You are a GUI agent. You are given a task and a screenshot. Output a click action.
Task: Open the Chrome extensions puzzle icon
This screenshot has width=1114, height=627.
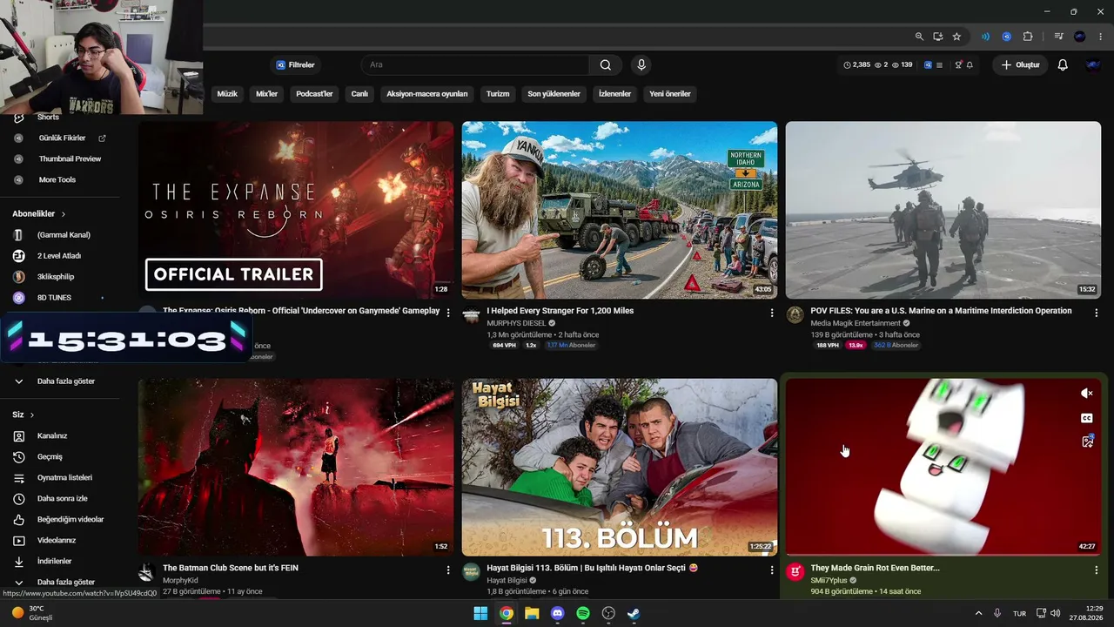[1028, 37]
